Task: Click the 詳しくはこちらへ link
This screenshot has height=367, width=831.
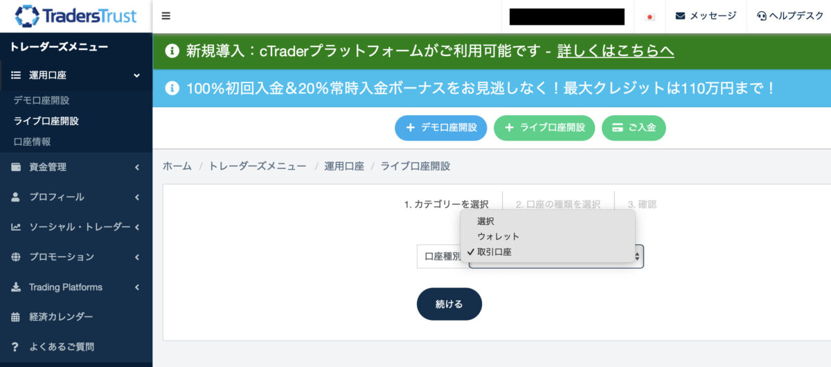Action: 615,51
